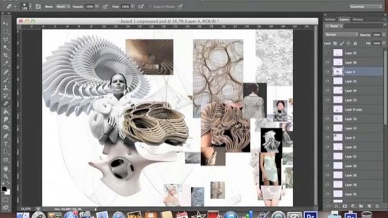Hide Layer 17 with eye icon
This screenshot has height=218, width=388.
point(327,128)
